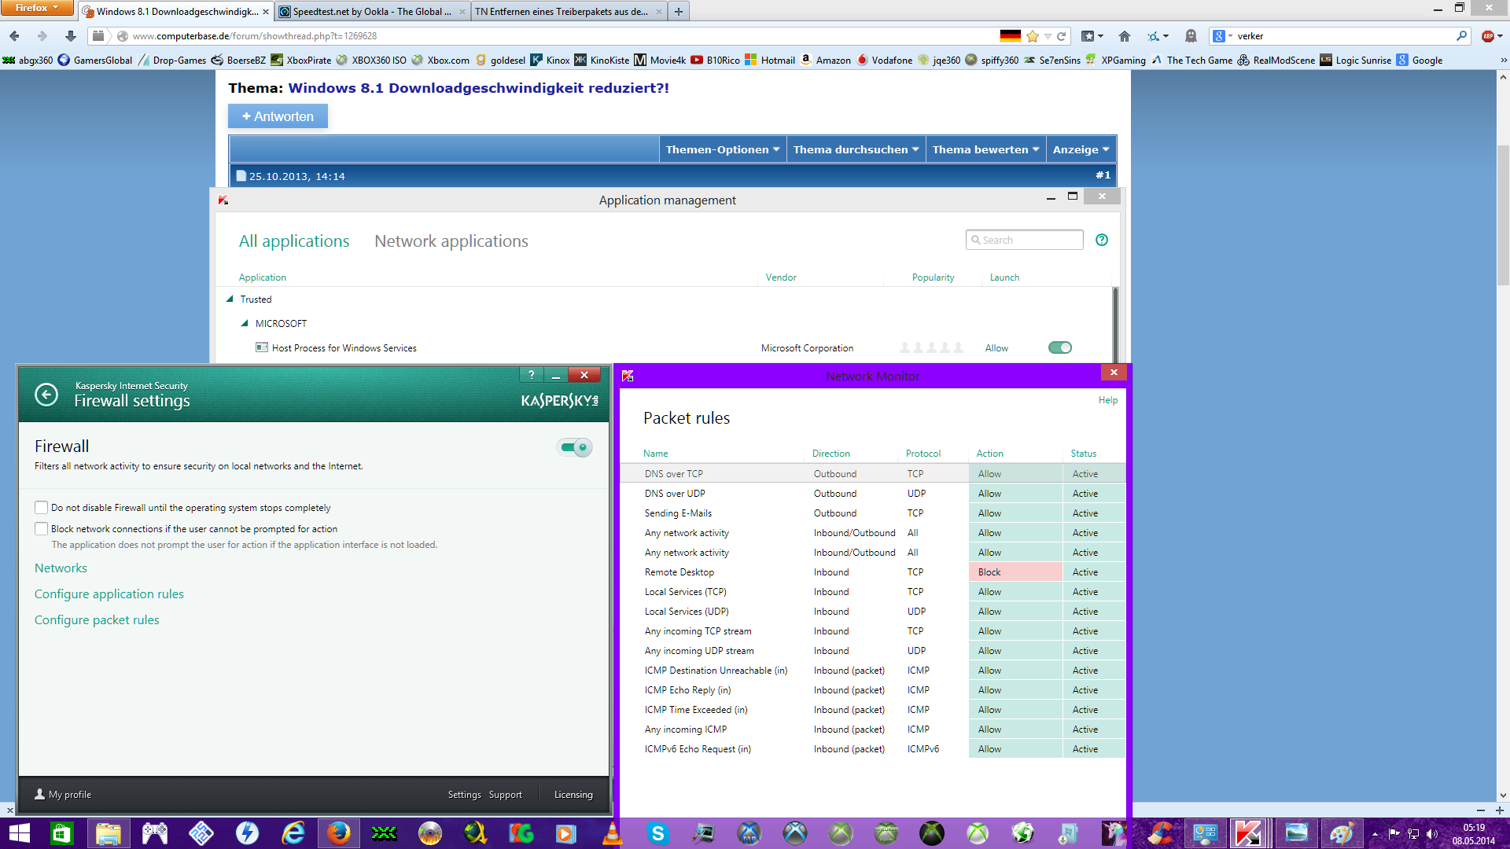
Task: Click the VLC cone taskbar icon
Action: coord(611,833)
